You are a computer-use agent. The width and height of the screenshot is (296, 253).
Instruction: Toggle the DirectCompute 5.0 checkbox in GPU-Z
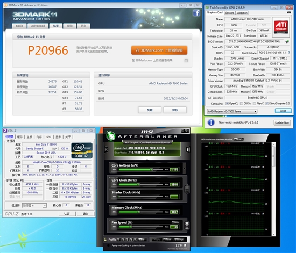(267, 103)
